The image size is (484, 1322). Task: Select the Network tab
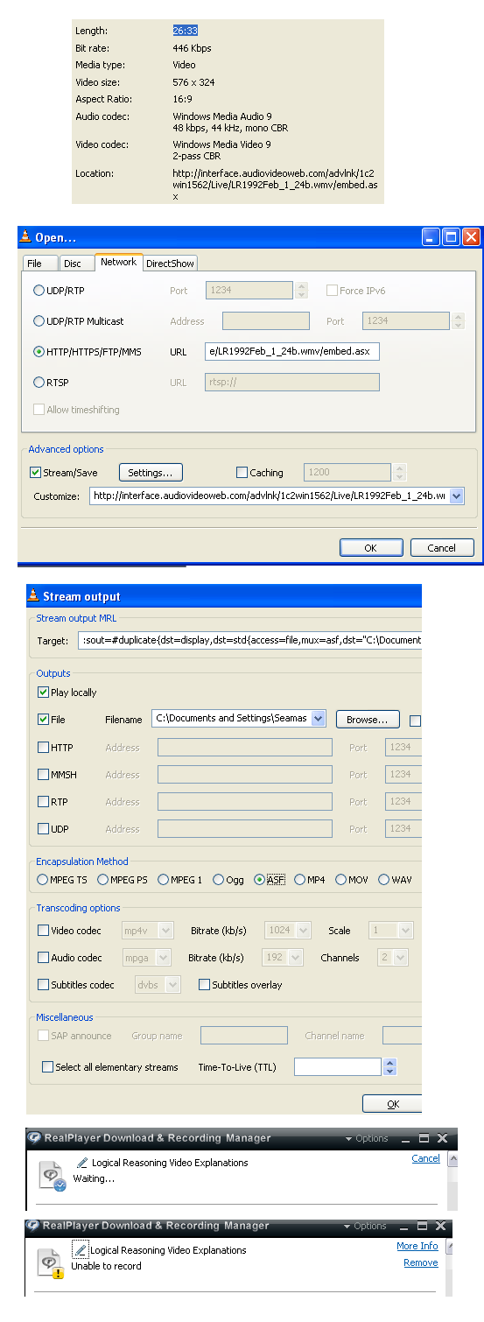(118, 262)
